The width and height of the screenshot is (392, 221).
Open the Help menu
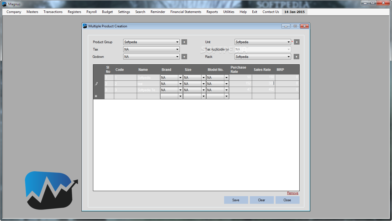(x=243, y=12)
